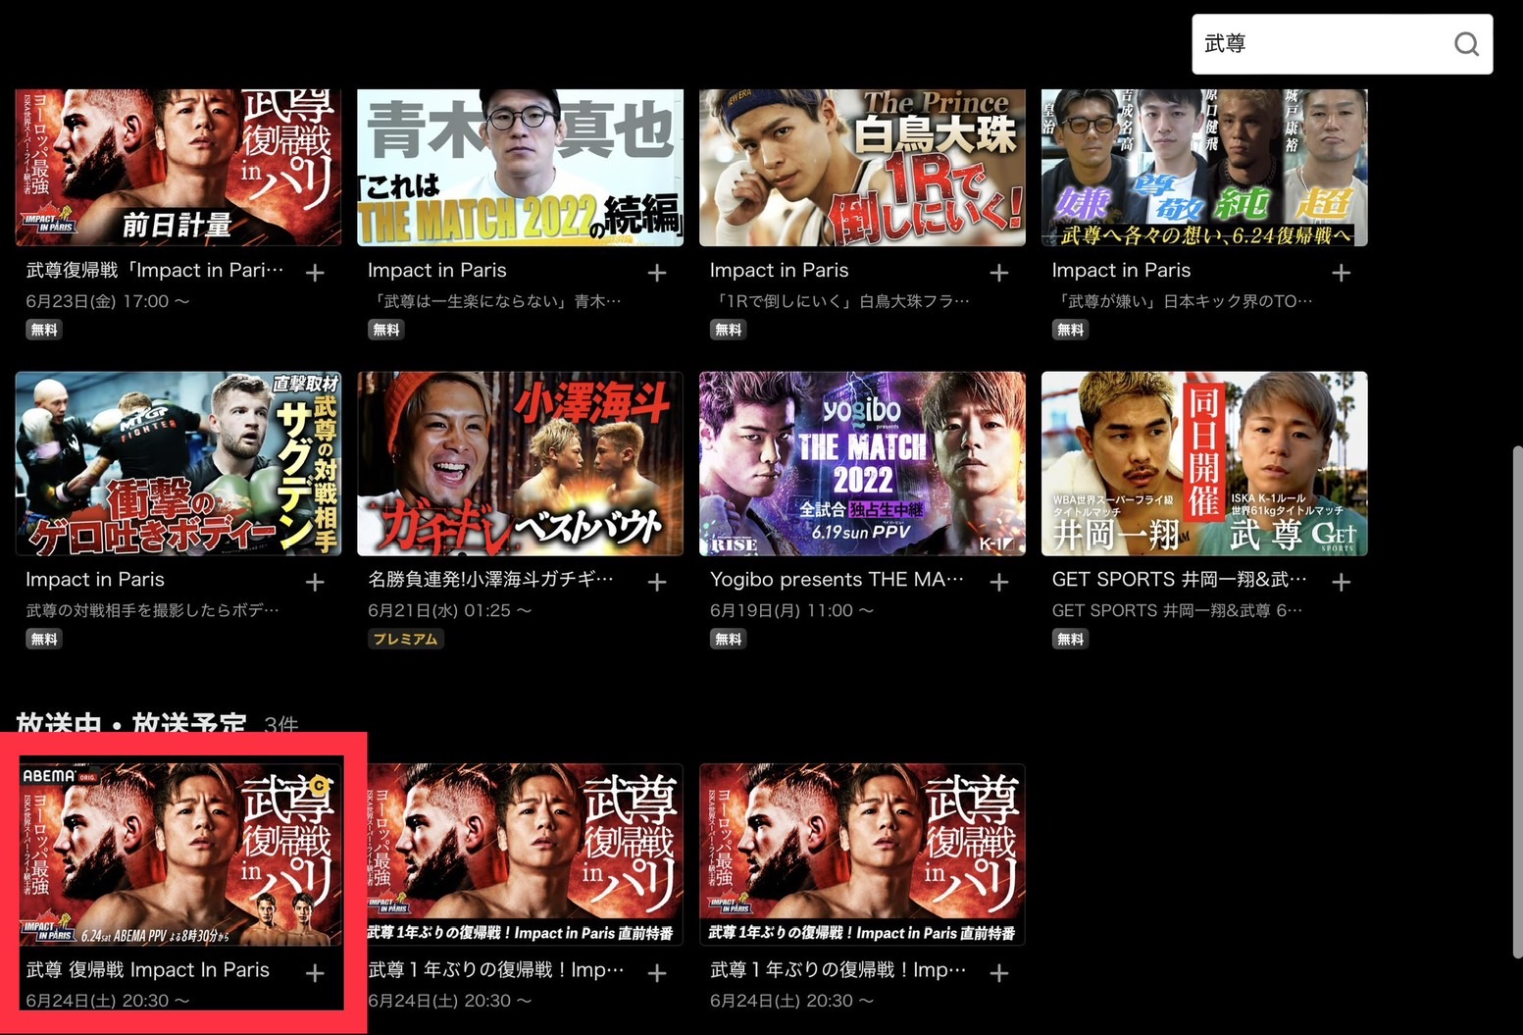Open the middle 武尊１年ぶりの復帰戦！Imp… title

tap(496, 970)
